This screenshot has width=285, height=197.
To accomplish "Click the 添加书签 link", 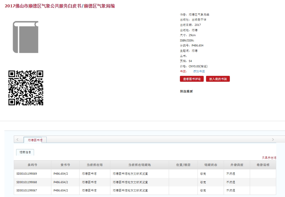I will pos(199,71).
